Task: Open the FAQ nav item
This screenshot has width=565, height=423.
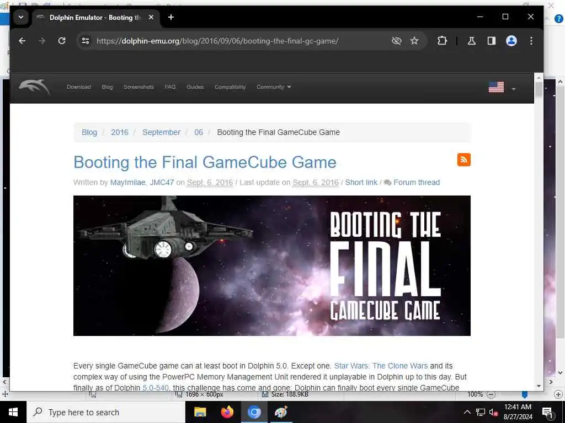Action: click(x=170, y=87)
